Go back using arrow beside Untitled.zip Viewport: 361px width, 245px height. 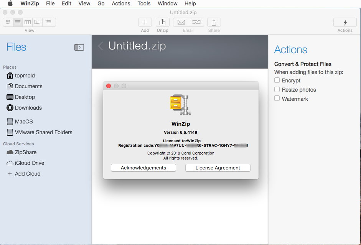pyautogui.click(x=101, y=46)
